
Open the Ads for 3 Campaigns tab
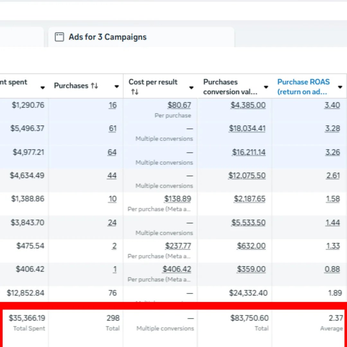click(x=107, y=37)
